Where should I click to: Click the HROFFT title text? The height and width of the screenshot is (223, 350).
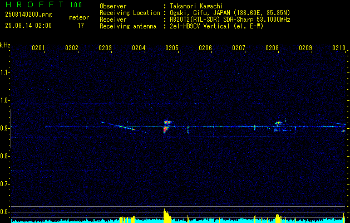[34, 4]
